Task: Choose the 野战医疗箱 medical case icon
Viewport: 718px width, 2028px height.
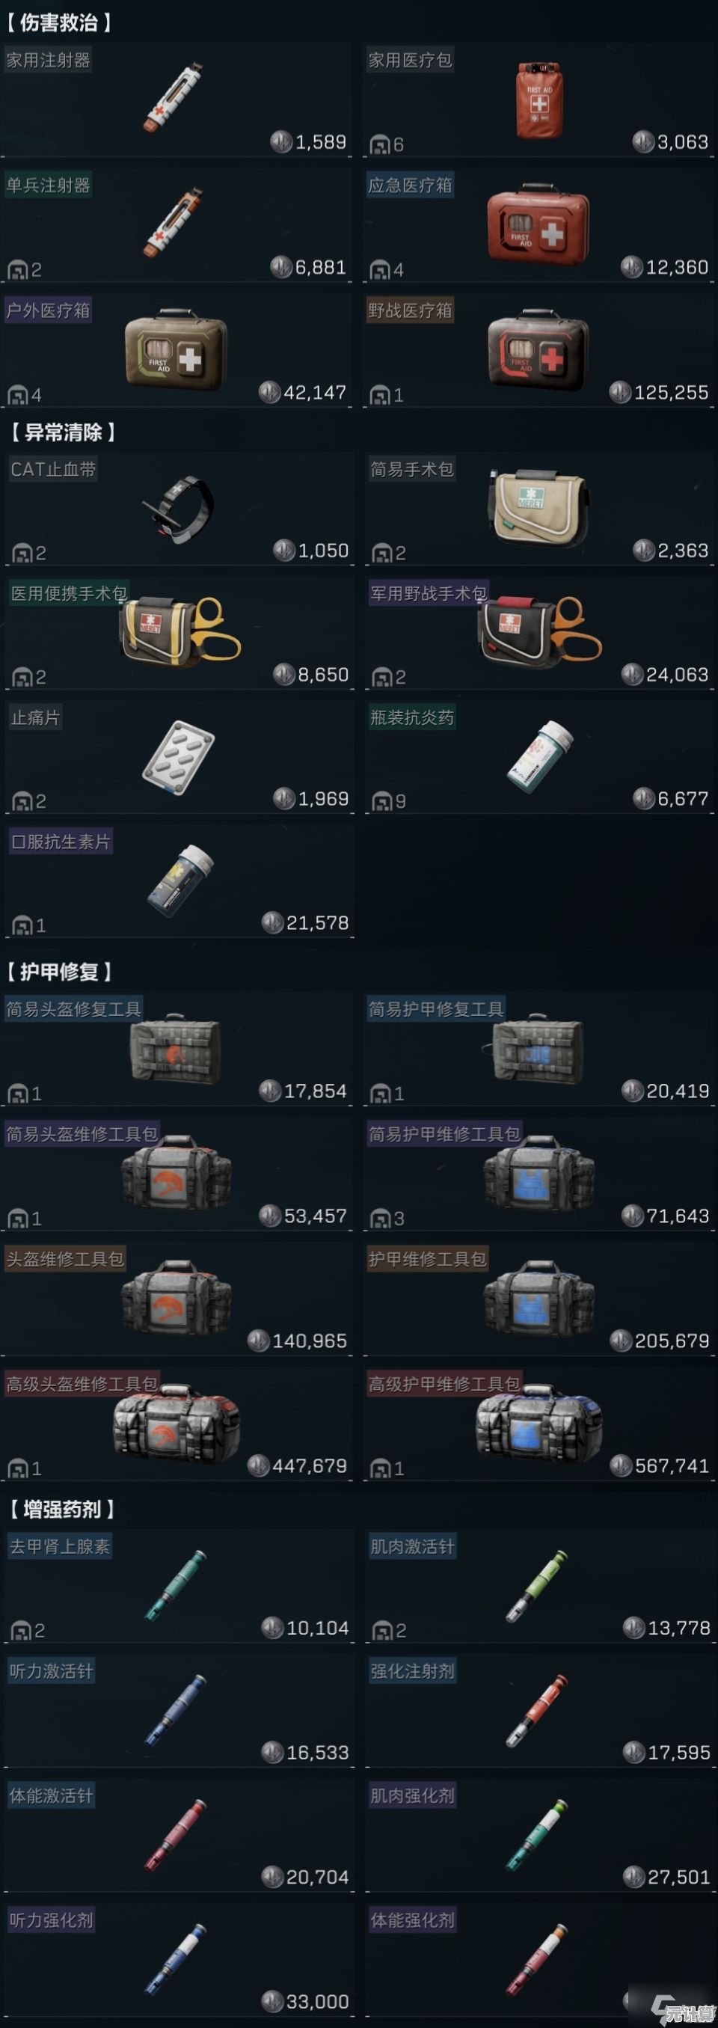Action: (x=538, y=349)
